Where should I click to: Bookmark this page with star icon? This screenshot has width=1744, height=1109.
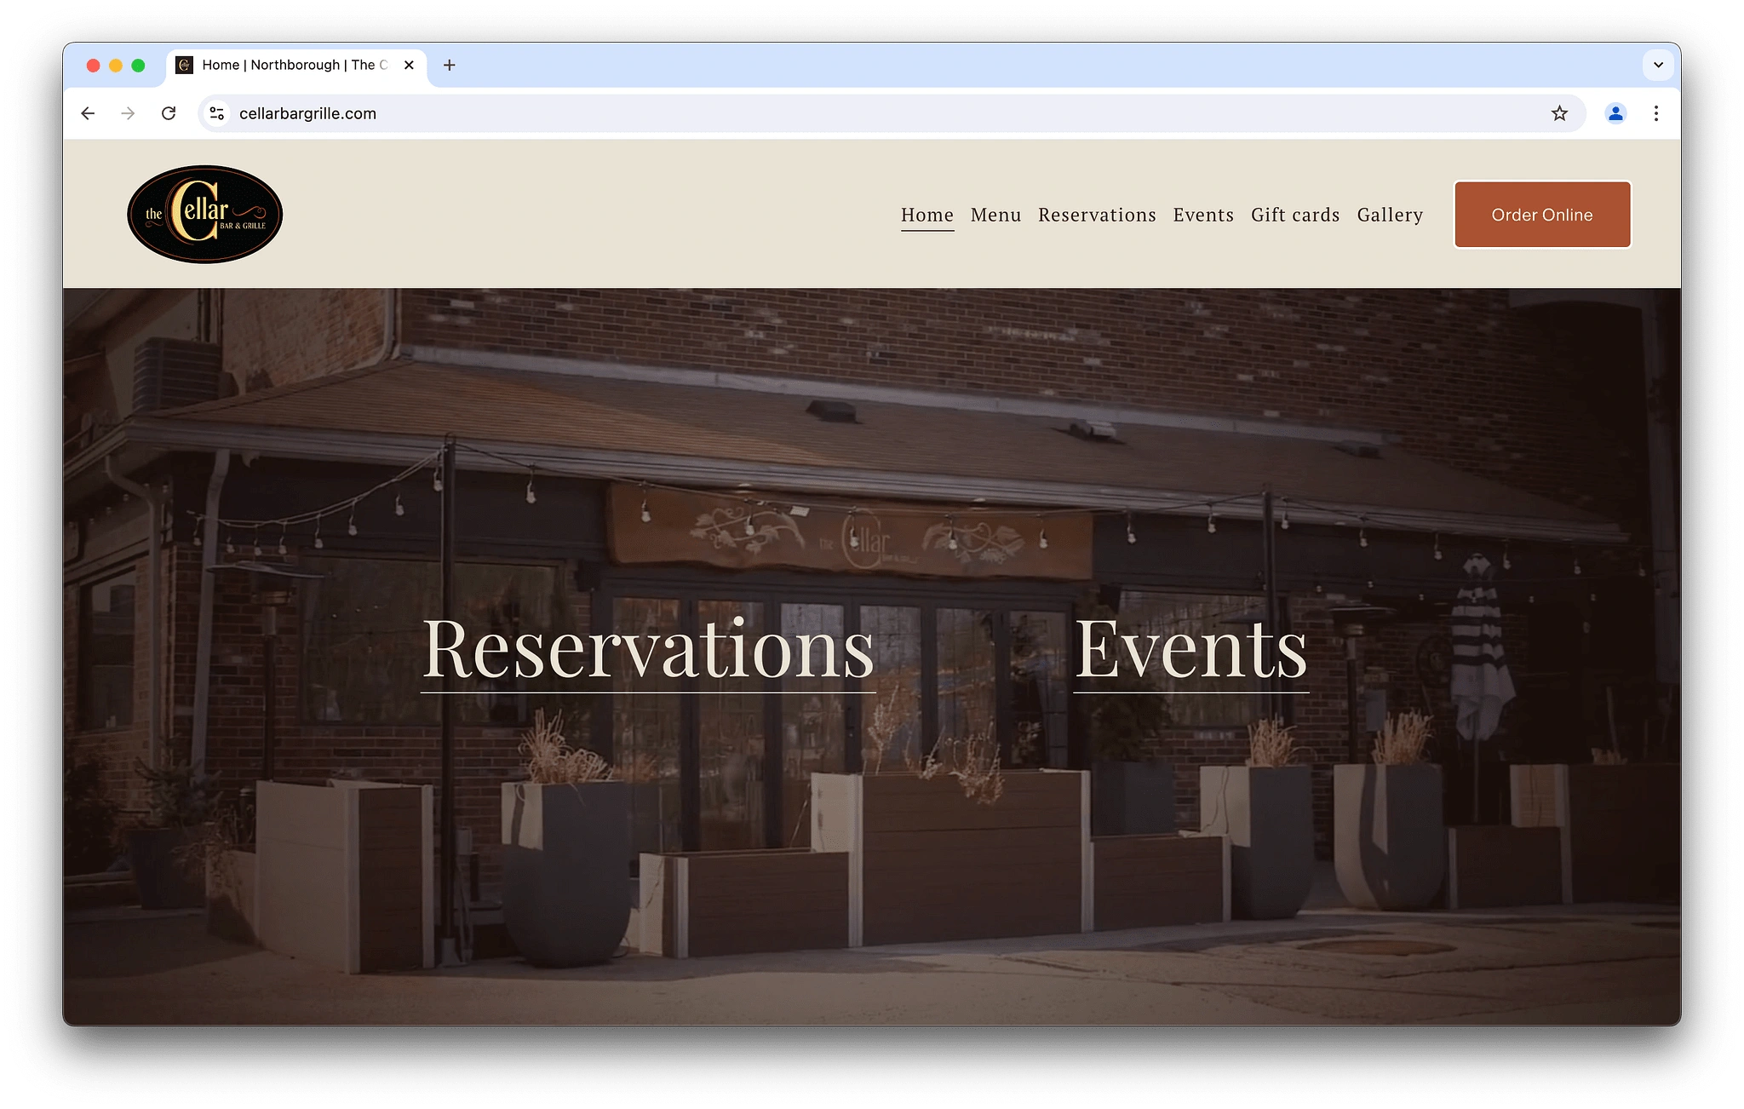[x=1559, y=113]
